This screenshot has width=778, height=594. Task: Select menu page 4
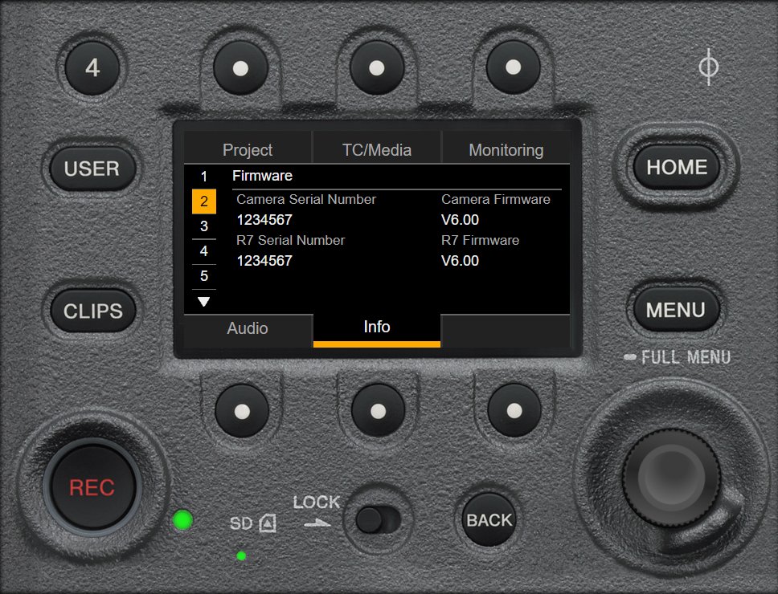pyautogui.click(x=203, y=251)
